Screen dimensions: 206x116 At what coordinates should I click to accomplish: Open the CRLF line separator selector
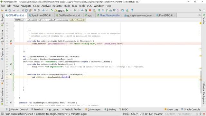pos(135,114)
